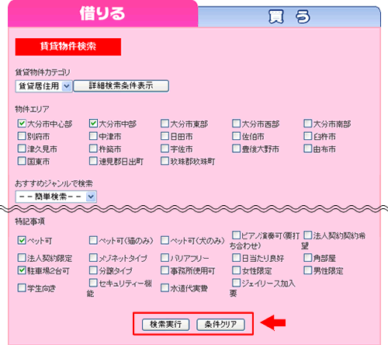Click the 条件クリア button
388x345 pixels.
220,324
